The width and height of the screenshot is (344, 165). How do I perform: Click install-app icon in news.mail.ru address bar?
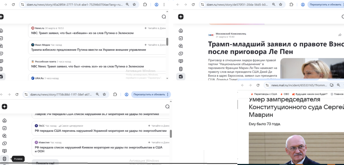pyautogui.click(x=332, y=85)
